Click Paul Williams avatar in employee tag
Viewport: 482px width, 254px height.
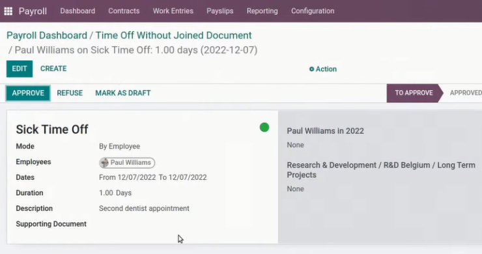point(105,163)
